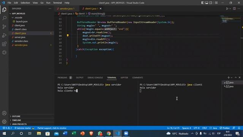Switch to the Comments panel tab

pos(137,78)
